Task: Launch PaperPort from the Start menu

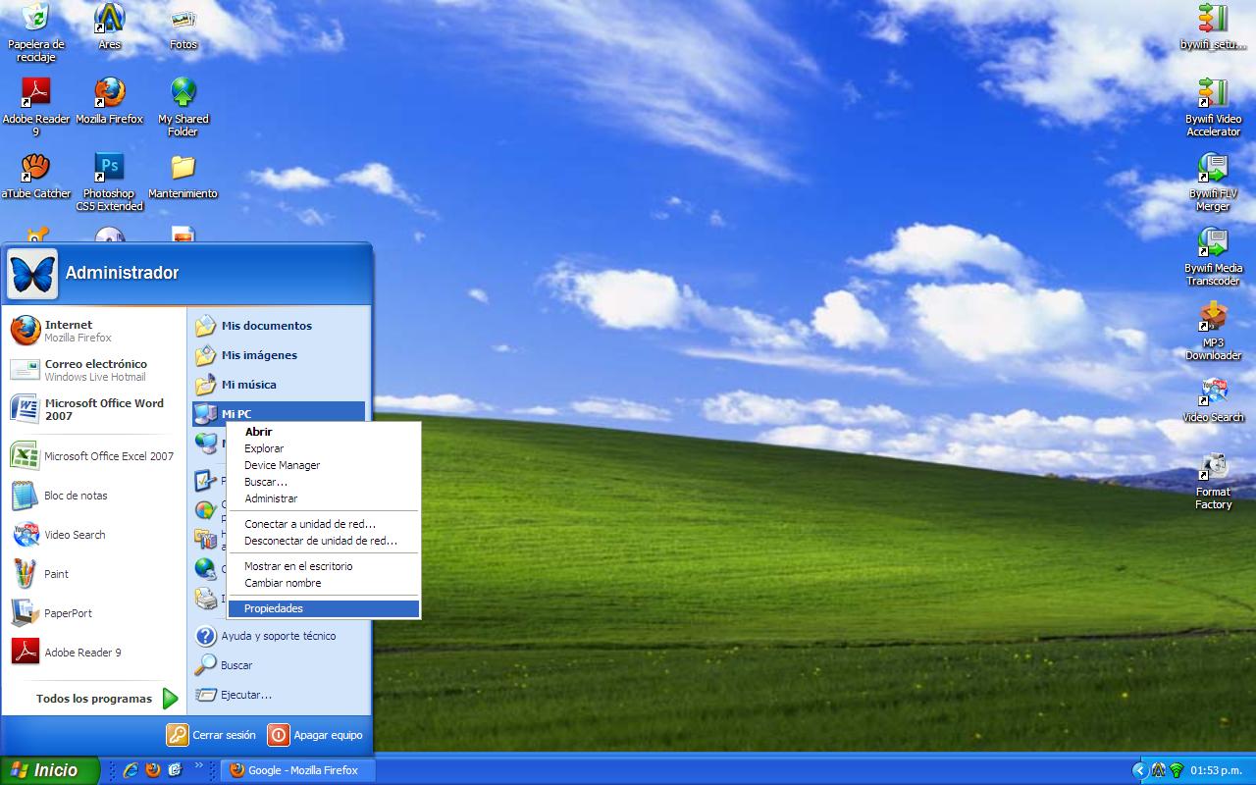Action: coord(94,613)
